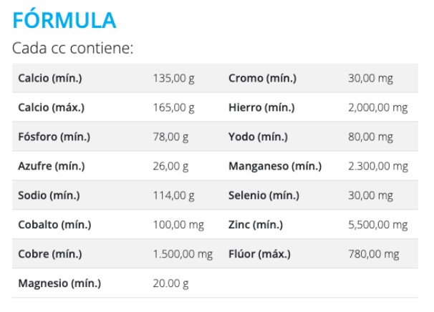This screenshot has height=312, width=434.
Task: Click the 'Cada cc contiene:' subtitle
Action: click(x=73, y=49)
